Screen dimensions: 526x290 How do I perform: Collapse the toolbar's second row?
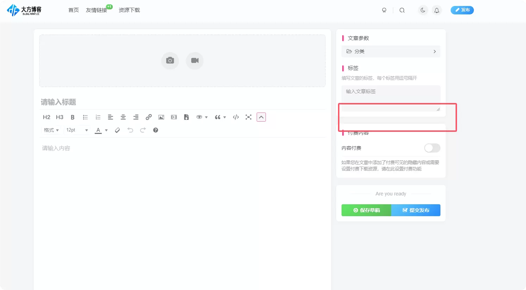coord(261,117)
